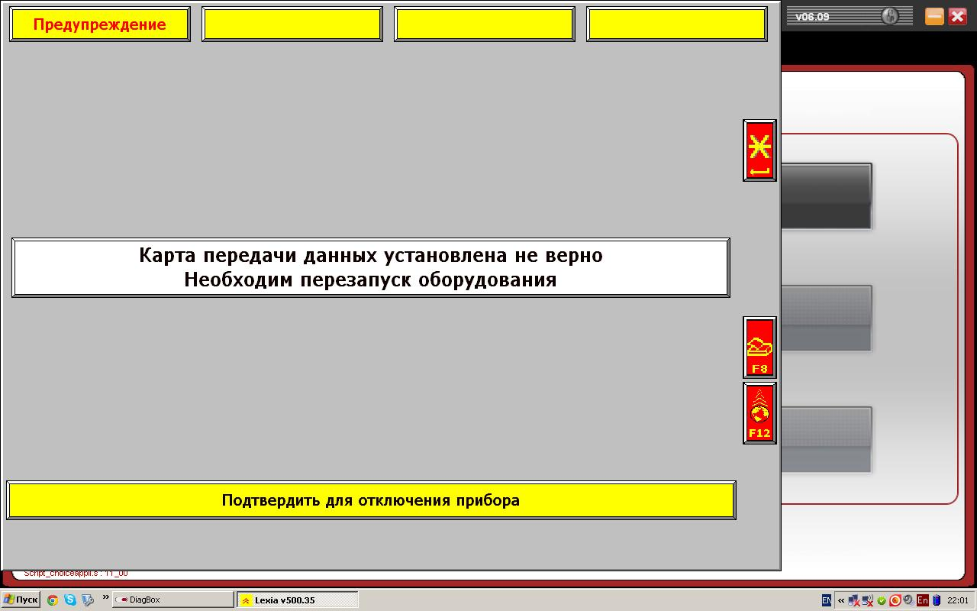
Task: Switch to the Lexia v500.35 taskbar item
Action: click(x=298, y=600)
